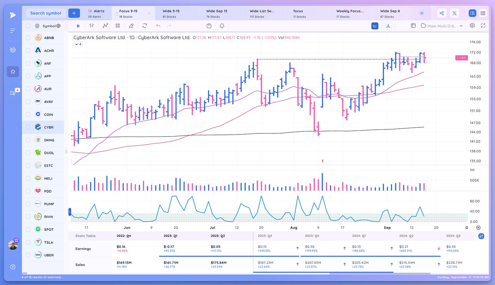The height and width of the screenshot is (285, 495).
Task: Click the refresh chart icon
Action: pos(145,26)
